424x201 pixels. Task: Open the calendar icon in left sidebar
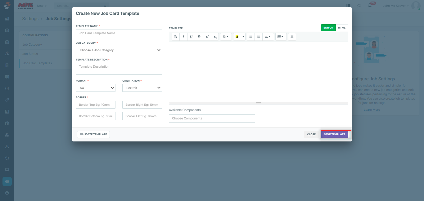click(7, 42)
